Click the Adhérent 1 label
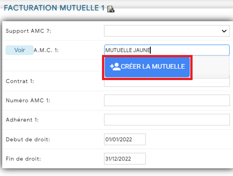233x176 pixels. coord(22,120)
